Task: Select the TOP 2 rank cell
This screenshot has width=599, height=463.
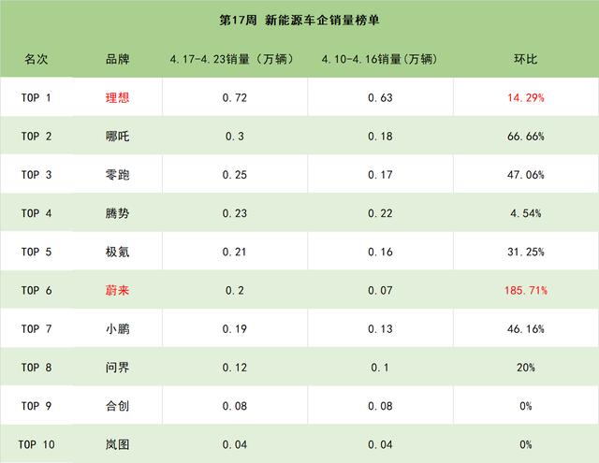Action: coord(36,137)
